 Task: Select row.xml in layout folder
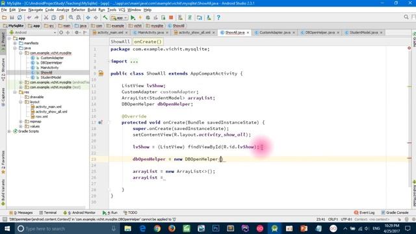(42, 116)
